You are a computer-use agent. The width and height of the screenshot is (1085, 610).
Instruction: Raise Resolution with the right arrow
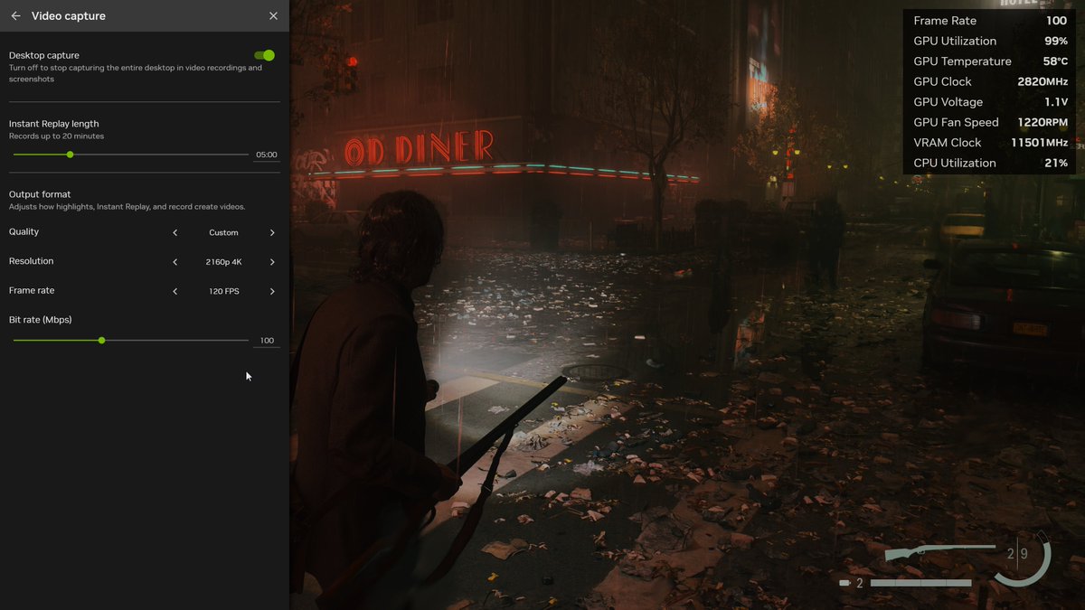point(272,262)
